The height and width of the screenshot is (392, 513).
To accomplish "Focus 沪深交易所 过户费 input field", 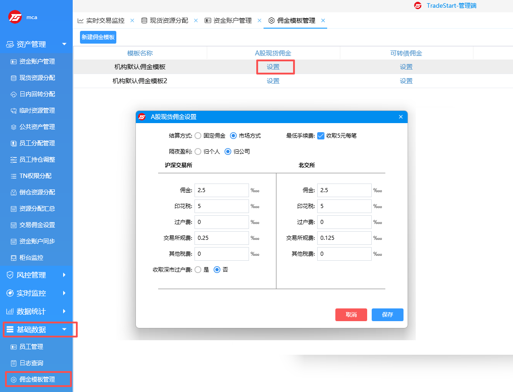I will point(221,222).
